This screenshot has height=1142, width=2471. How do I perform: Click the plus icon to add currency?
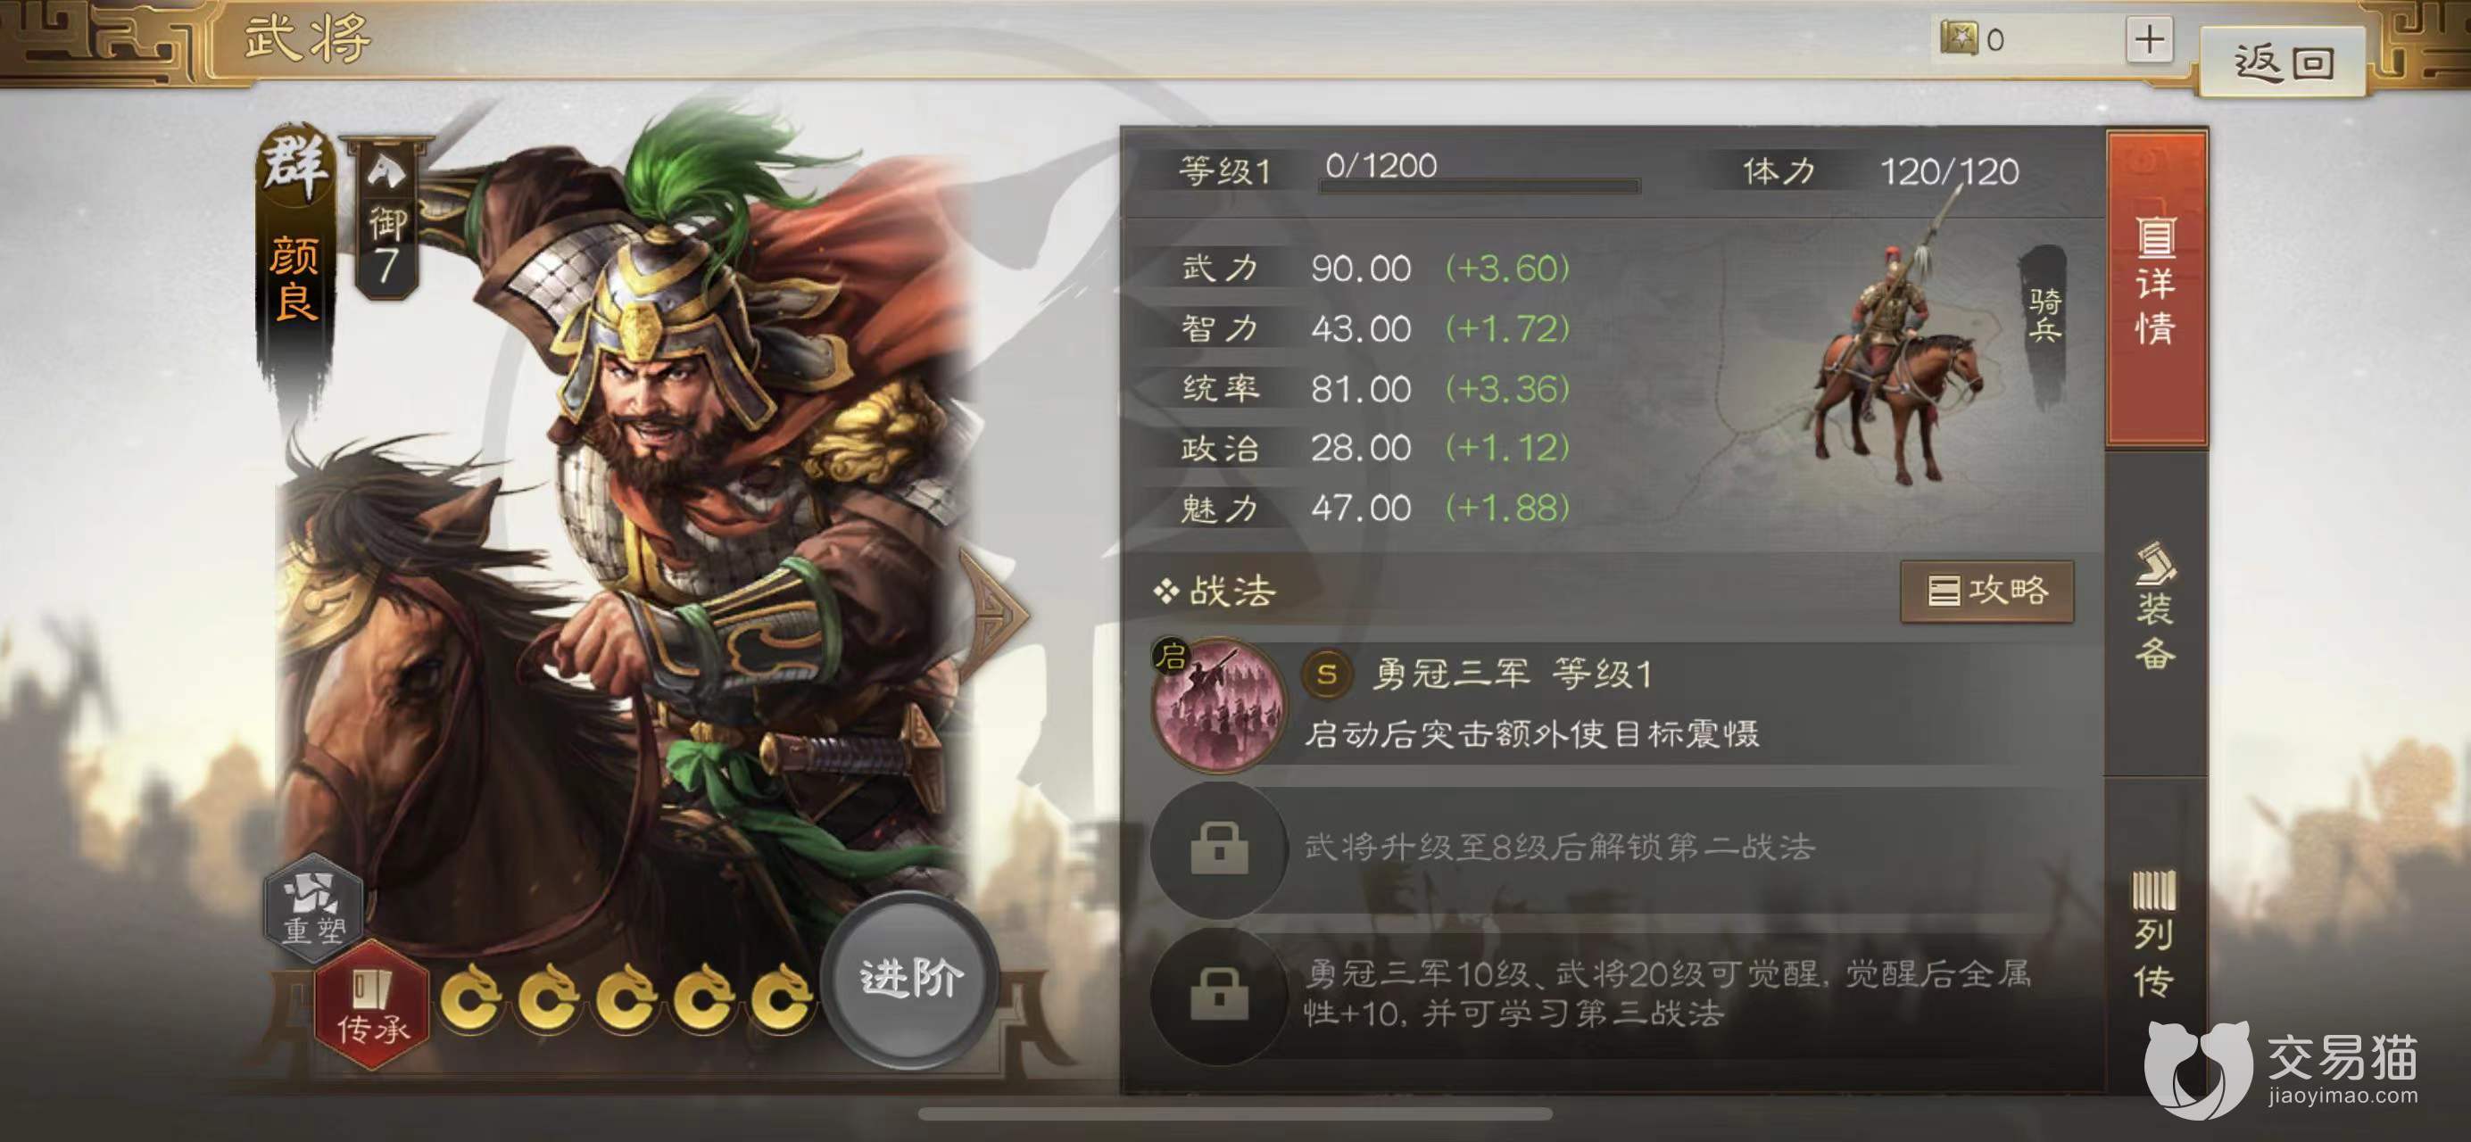tap(2149, 39)
